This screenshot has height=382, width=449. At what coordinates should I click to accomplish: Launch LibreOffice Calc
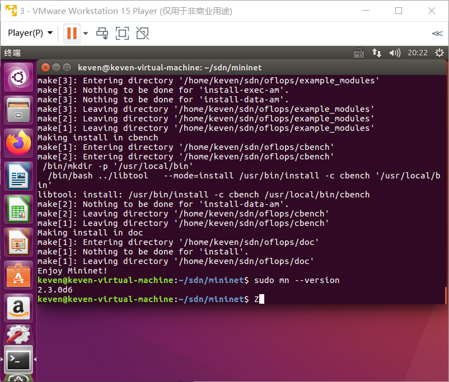point(18,209)
